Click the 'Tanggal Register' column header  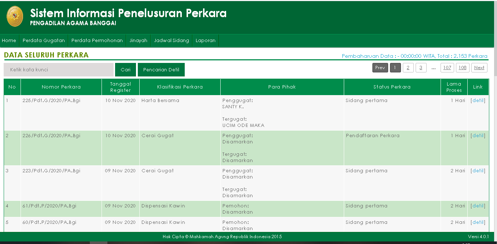[121, 87]
